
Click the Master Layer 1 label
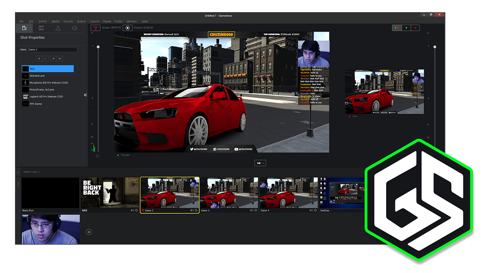32,172
